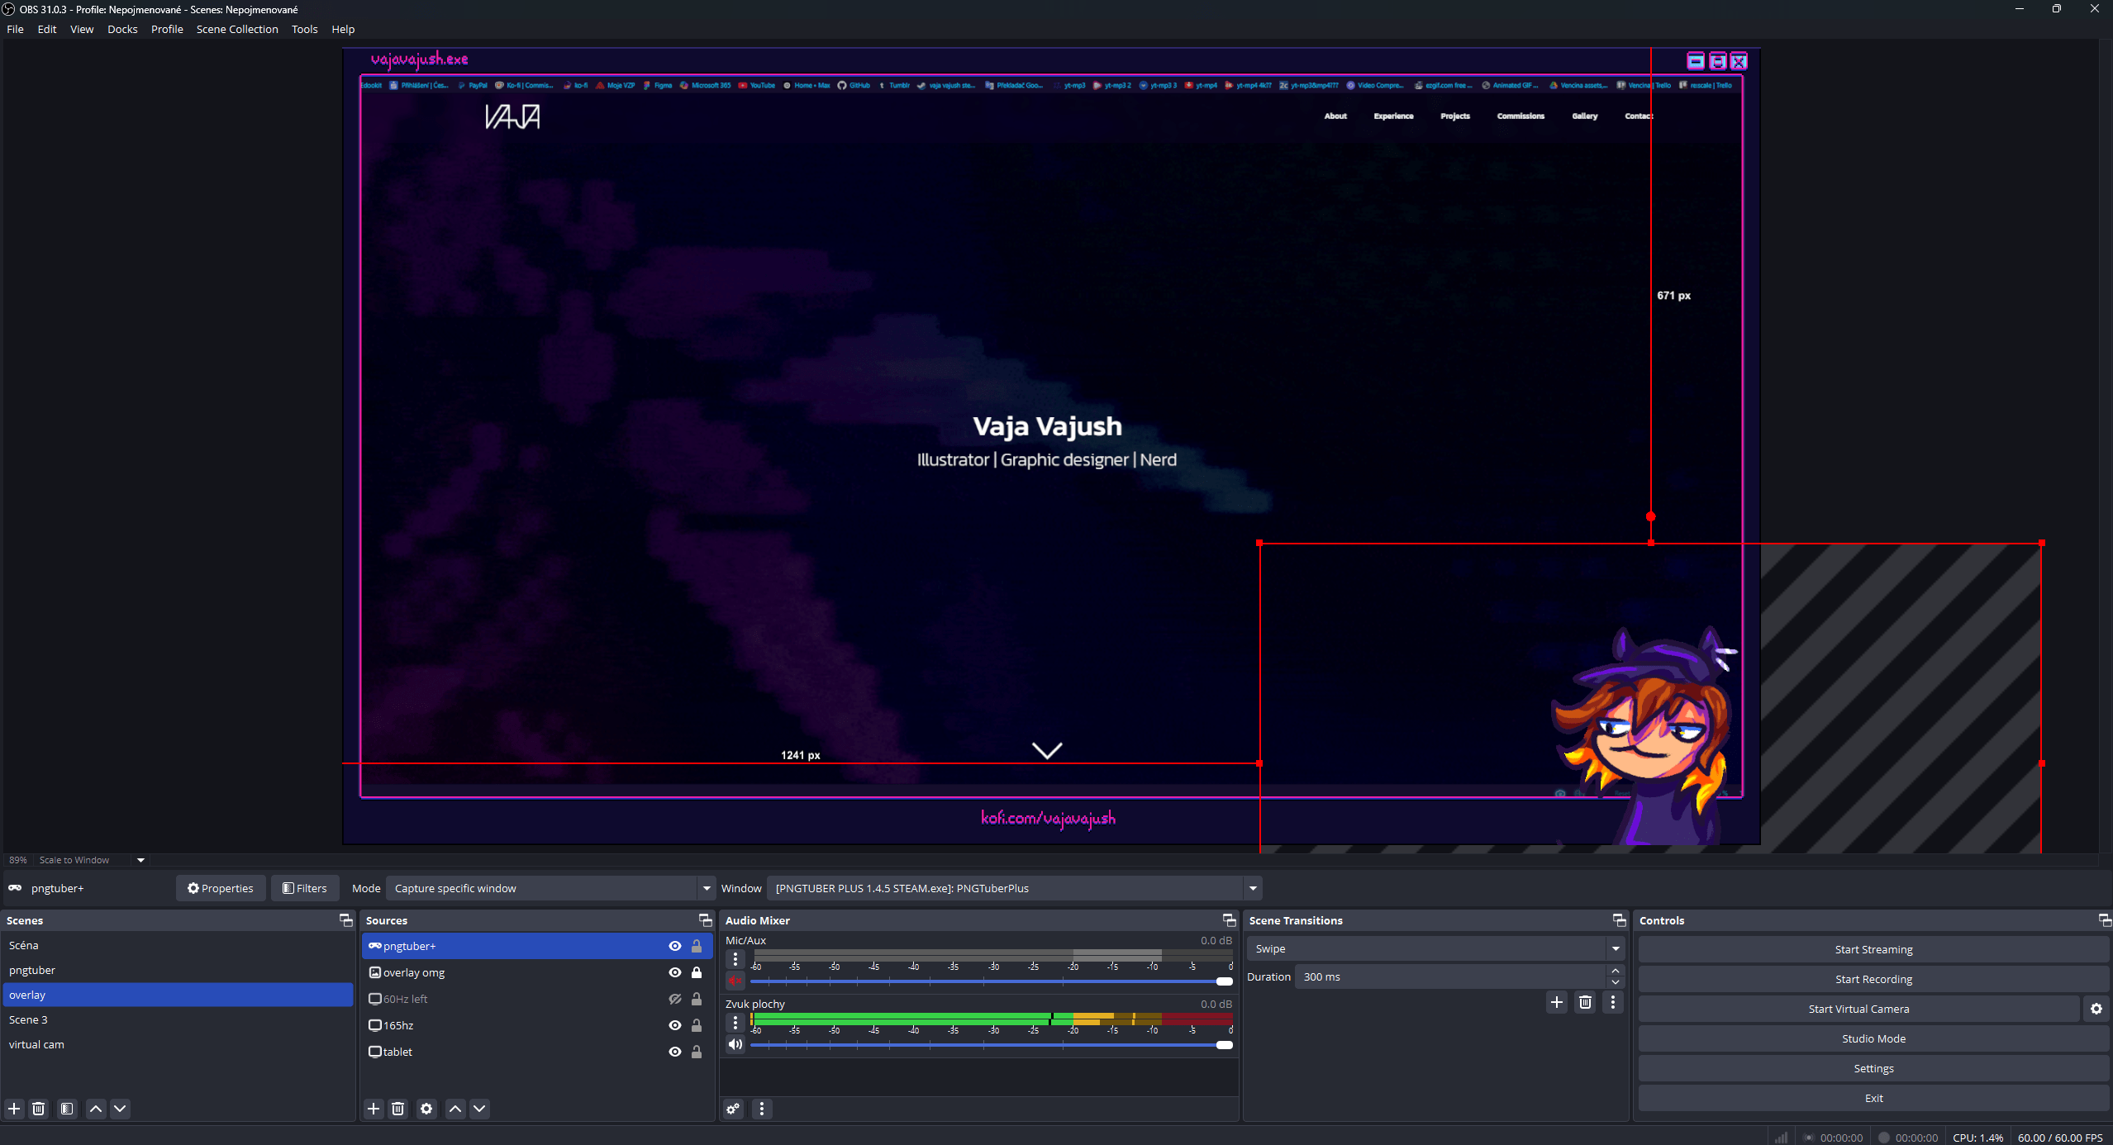Open the Filters button for pngtuber+
The width and height of the screenshot is (2113, 1145).
[x=305, y=888]
